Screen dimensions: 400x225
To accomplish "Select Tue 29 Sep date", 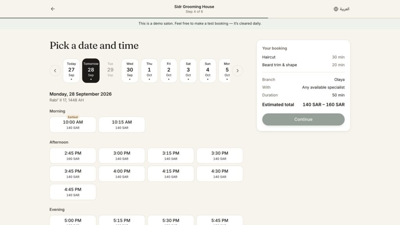I will [110, 70].
